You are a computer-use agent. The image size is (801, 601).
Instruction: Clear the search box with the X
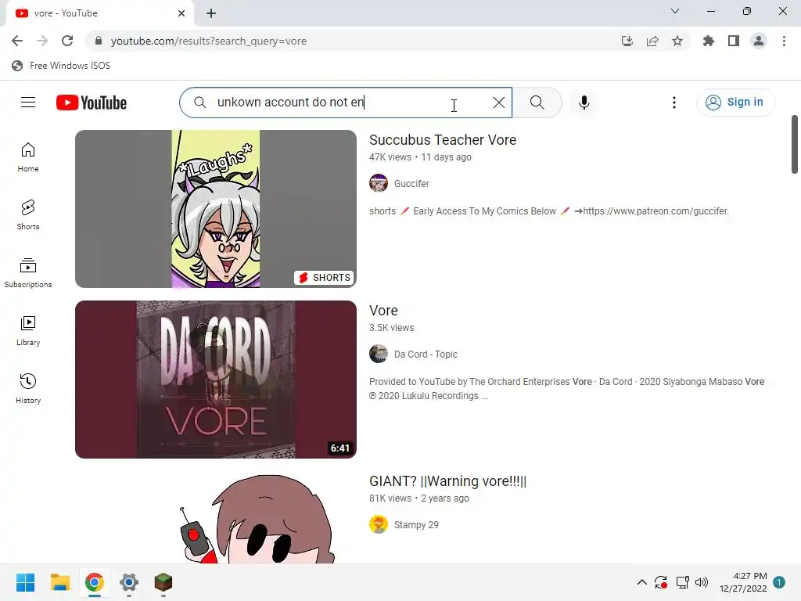498,103
